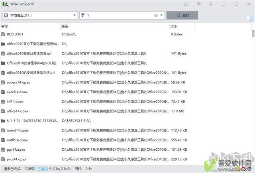Click the 59.69 KB size value
The width and height of the screenshot is (255, 173).
(x=178, y=83)
